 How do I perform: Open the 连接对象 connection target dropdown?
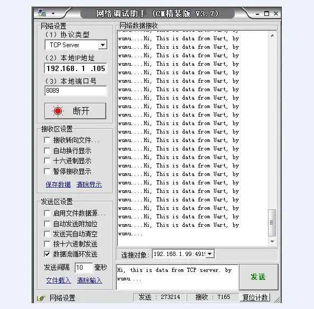(x=210, y=254)
